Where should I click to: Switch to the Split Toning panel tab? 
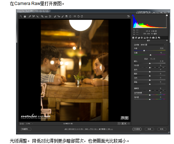[x=145, y=38]
